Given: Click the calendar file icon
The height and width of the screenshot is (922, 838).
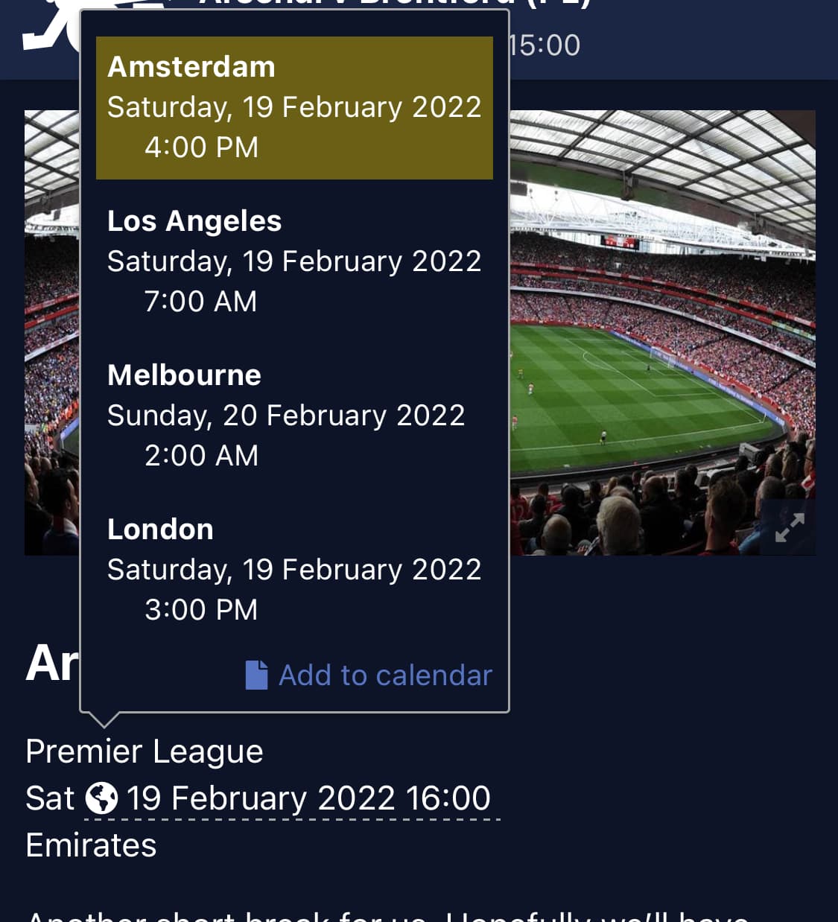Looking at the screenshot, I should [256, 675].
